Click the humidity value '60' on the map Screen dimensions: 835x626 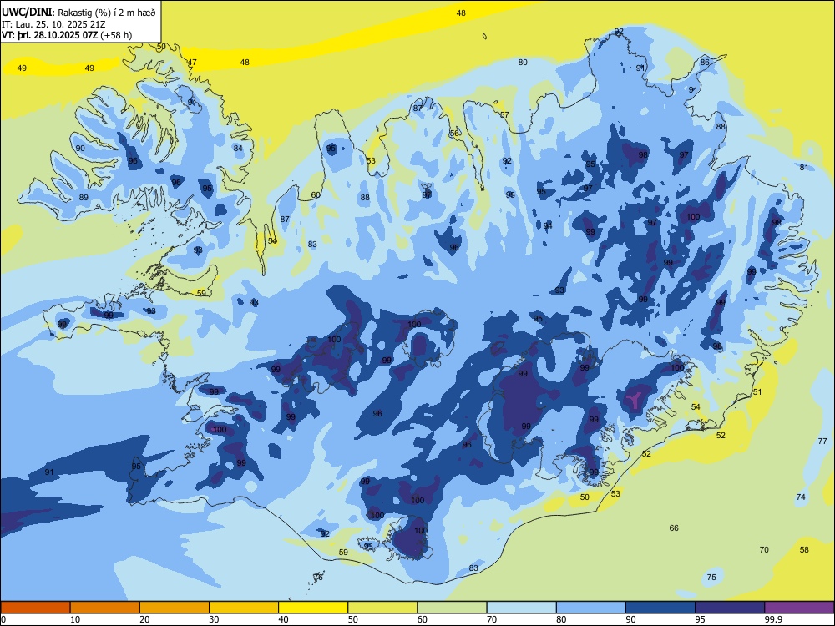(316, 194)
